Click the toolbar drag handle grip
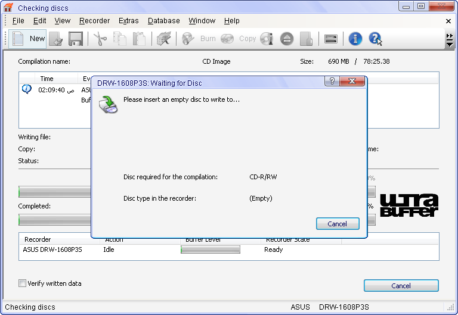Screen dimensions: 458x315 click(5, 39)
